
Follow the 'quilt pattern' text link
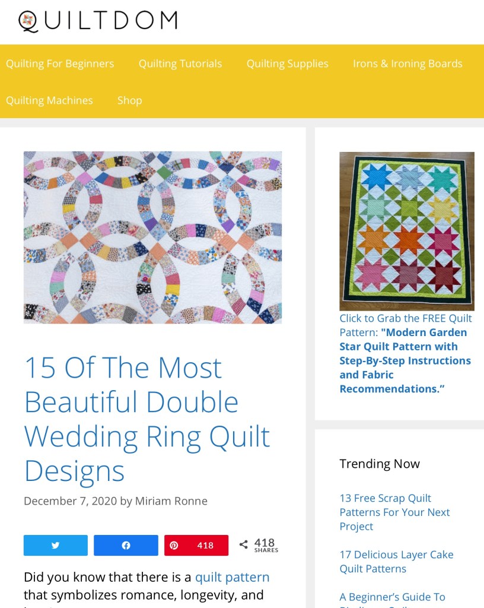pos(232,577)
